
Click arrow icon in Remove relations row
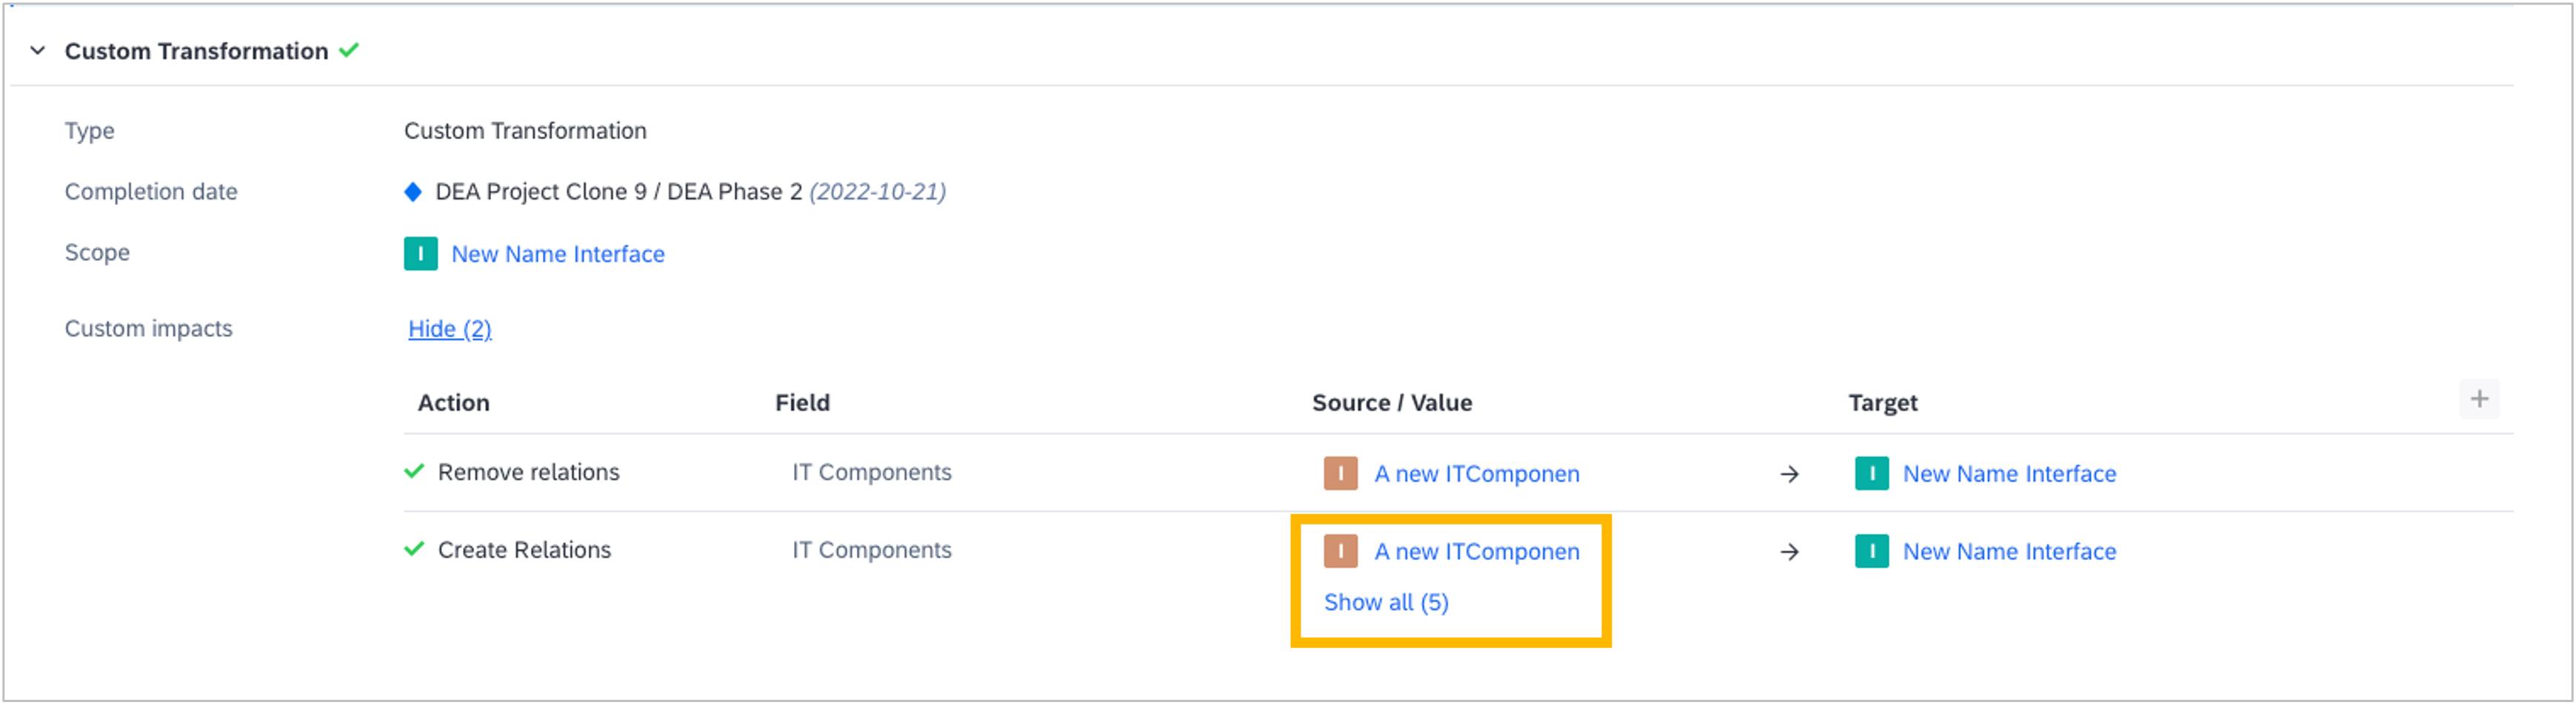1789,474
